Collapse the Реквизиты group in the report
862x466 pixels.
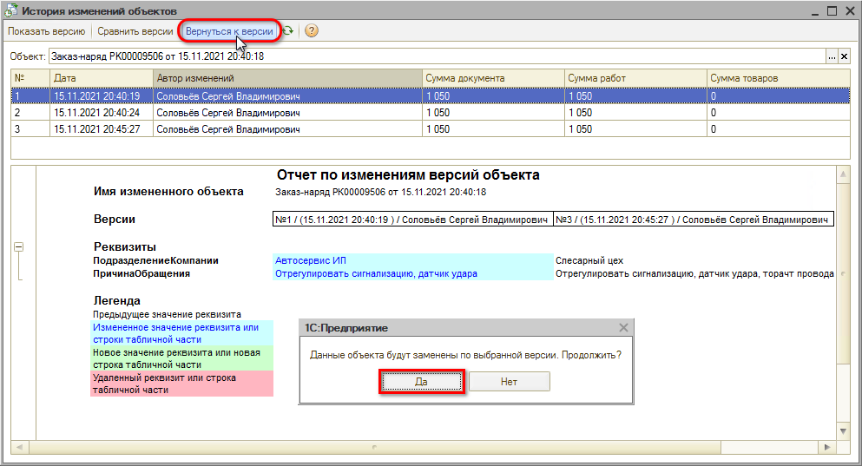click(19, 247)
